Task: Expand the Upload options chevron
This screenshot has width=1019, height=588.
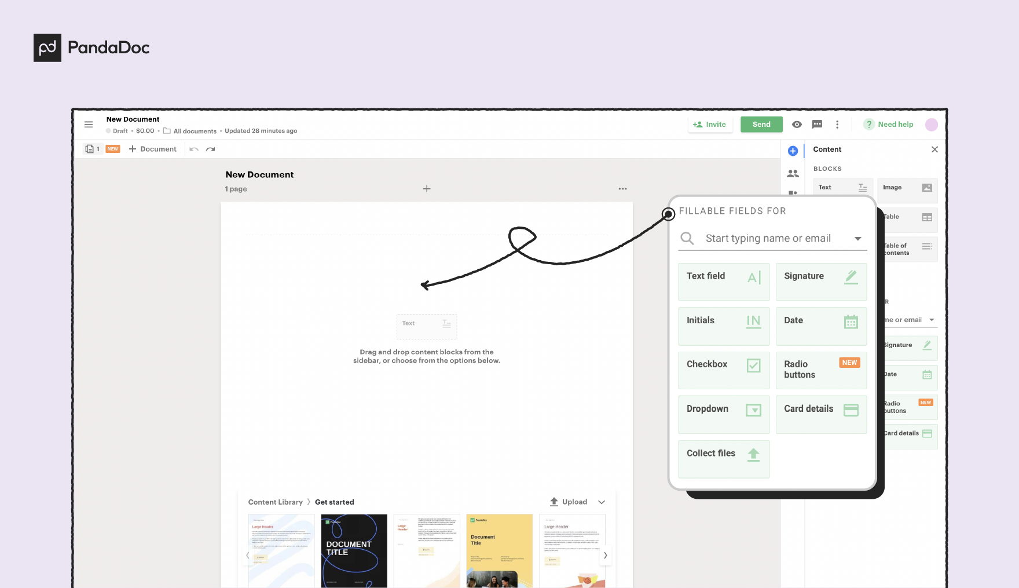Action: point(602,502)
